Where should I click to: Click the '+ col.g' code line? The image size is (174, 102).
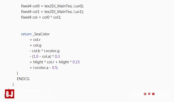35,45
